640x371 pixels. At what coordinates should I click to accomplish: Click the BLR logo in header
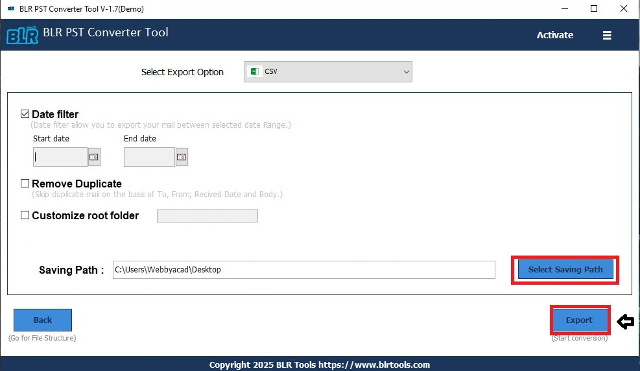(23, 35)
